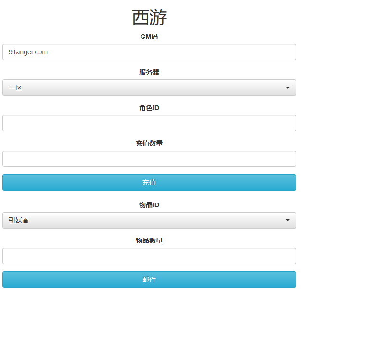This screenshot has width=373, height=356.
Task: Focus the 物品数量 text box
Action: tap(149, 256)
